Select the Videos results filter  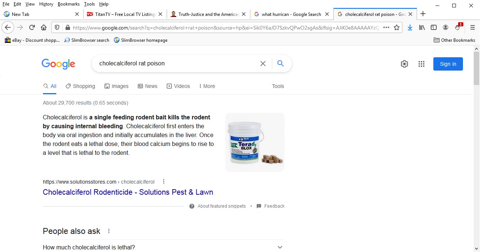coord(178,86)
